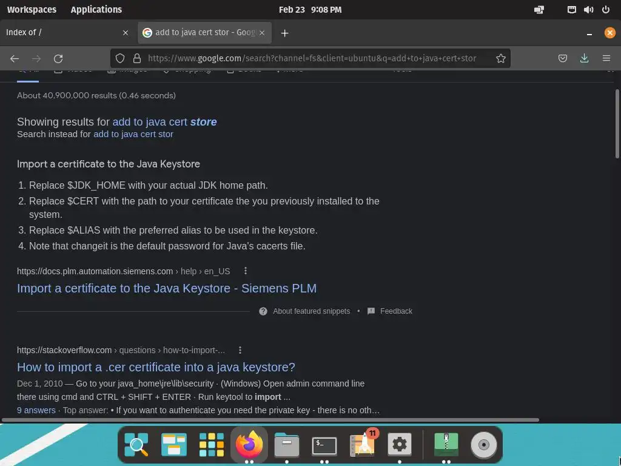Focus Firefox from the dock
Screen dimensions: 621x466
tap(249, 444)
